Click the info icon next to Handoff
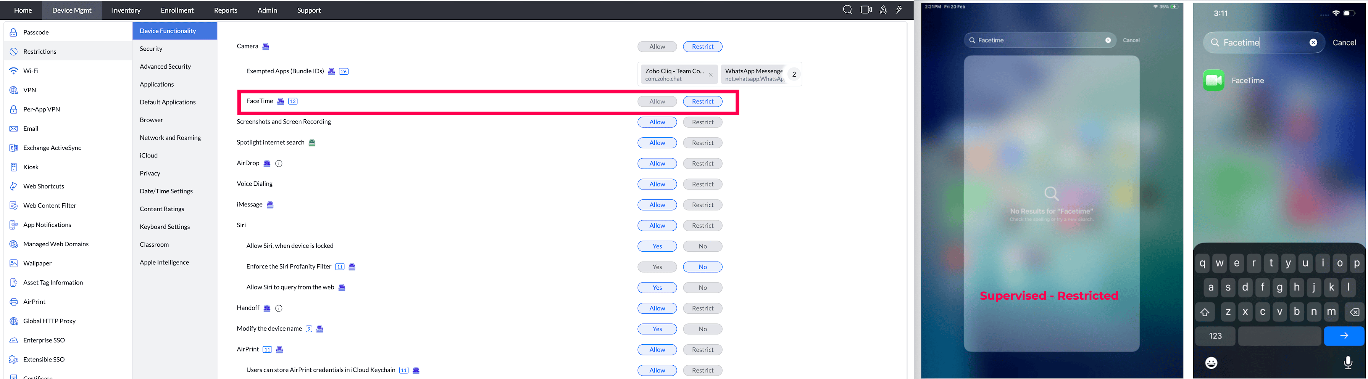 pos(279,308)
